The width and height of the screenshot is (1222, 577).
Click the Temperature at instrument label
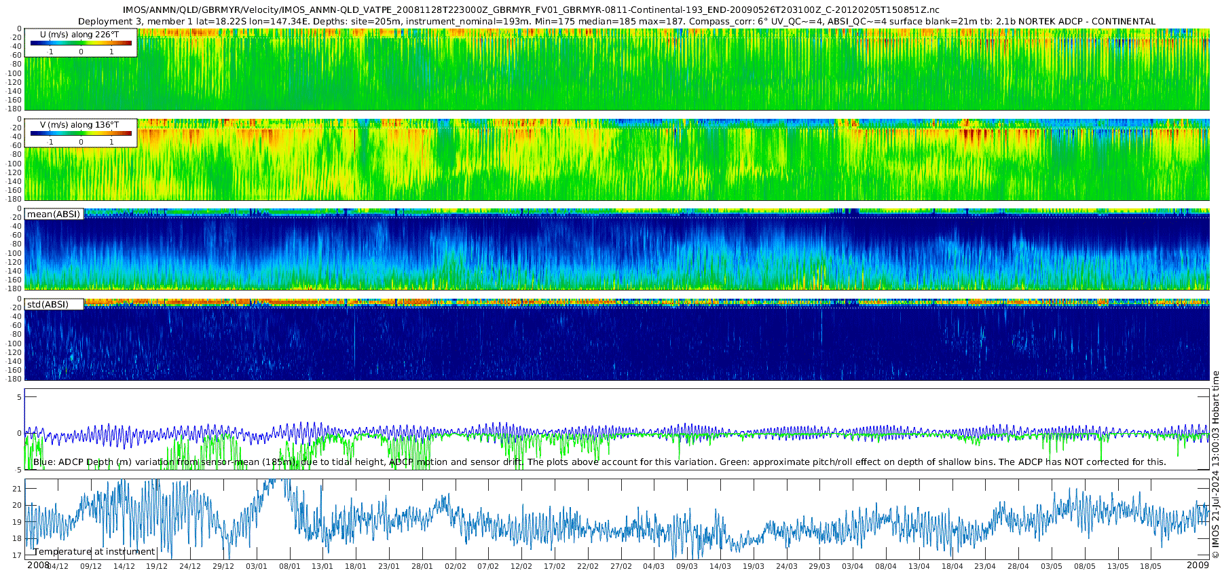coord(94,551)
